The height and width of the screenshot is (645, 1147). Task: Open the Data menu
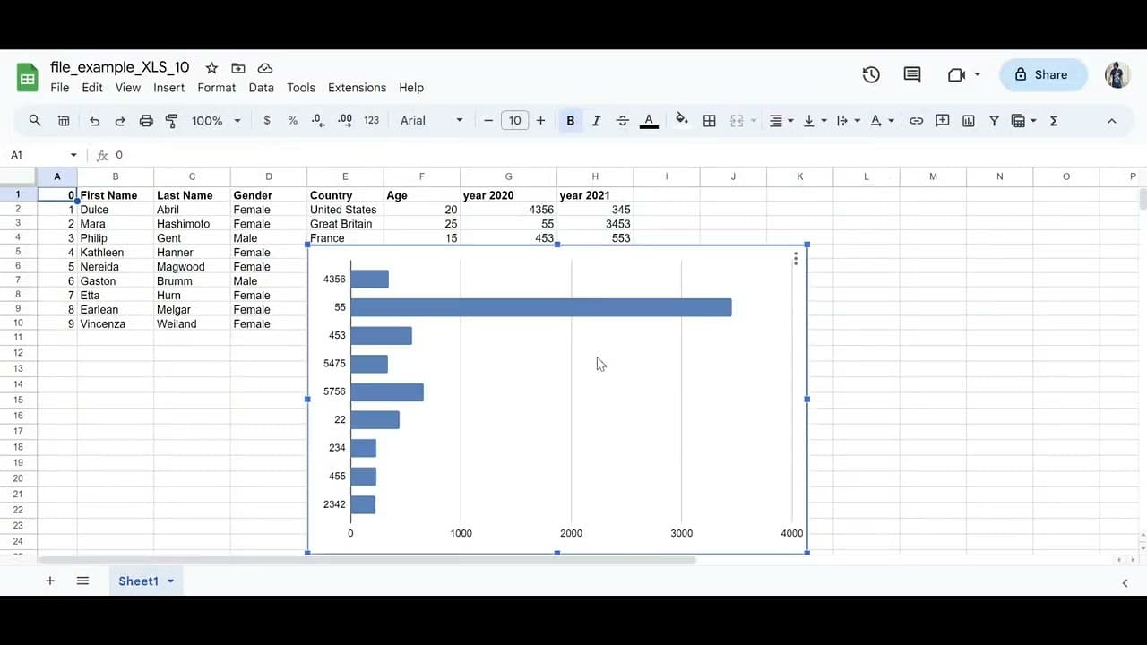point(261,88)
